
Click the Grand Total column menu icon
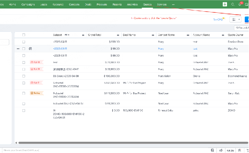118,35
